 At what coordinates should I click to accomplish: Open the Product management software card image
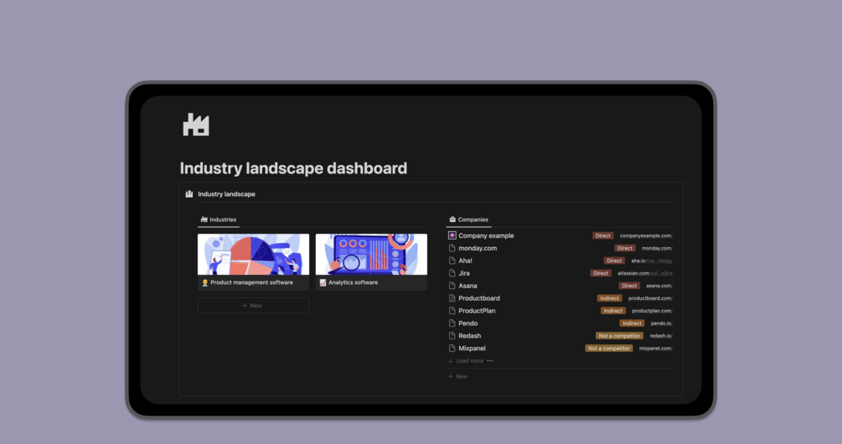[254, 255]
